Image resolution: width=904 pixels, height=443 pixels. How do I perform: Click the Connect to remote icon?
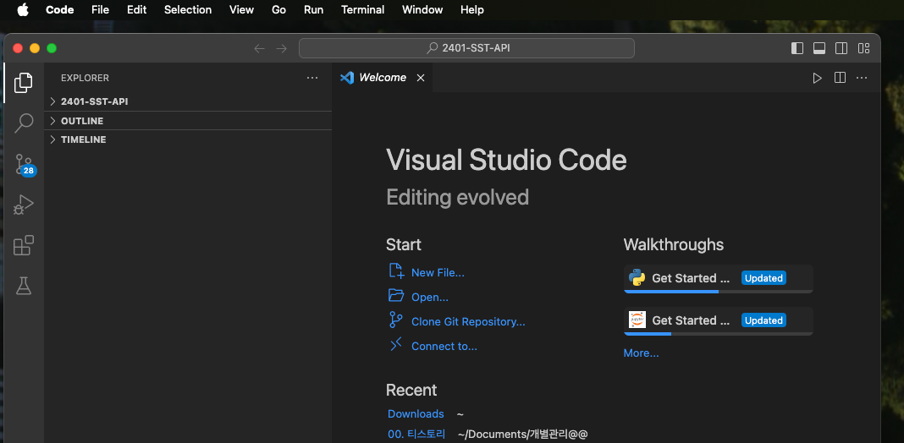click(396, 345)
